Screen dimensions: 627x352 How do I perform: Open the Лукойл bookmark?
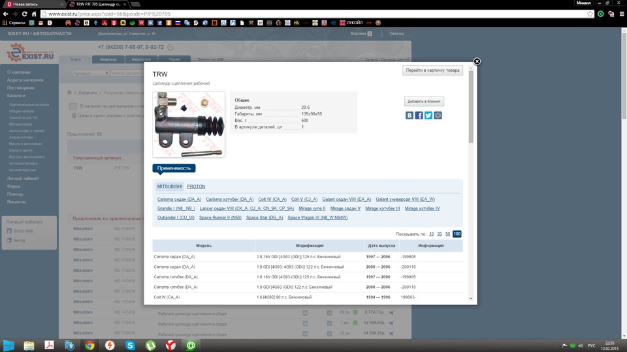(351, 23)
